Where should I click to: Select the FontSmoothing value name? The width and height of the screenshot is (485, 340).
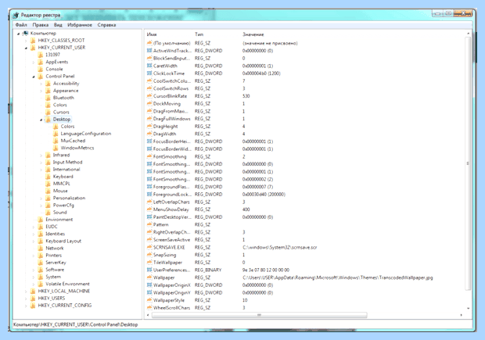pyautogui.click(x=170, y=156)
